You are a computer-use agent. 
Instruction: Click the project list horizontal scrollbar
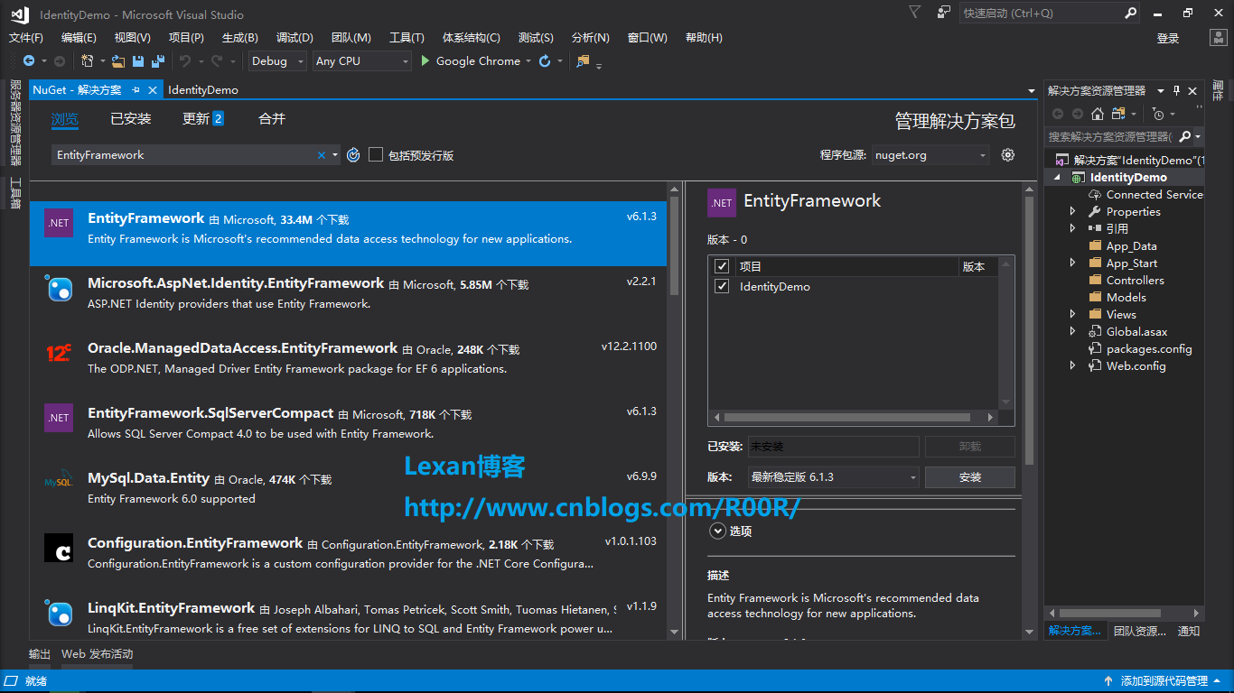(847, 417)
